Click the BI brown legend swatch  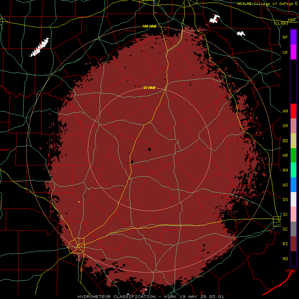pos(293,244)
